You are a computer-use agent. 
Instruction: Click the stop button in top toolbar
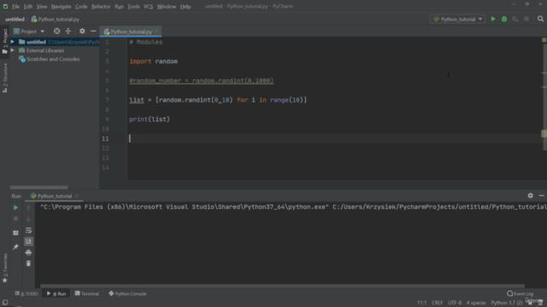pos(526,19)
